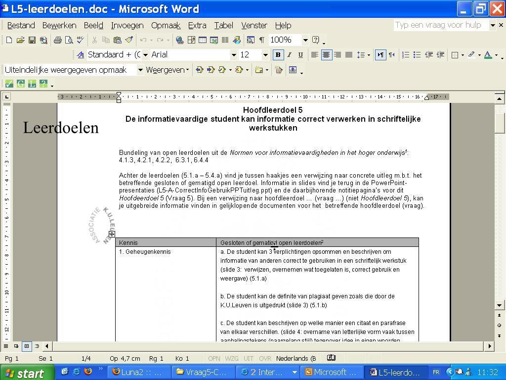Open the Opmaak menu

pos(166,25)
